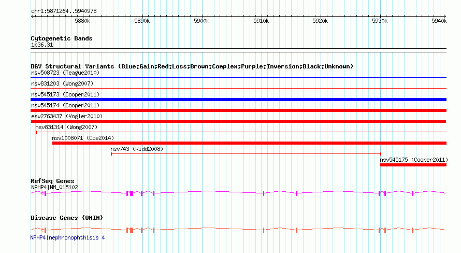
Task: Click the thick blue nsv545173 gain bar
Action: tap(238, 100)
